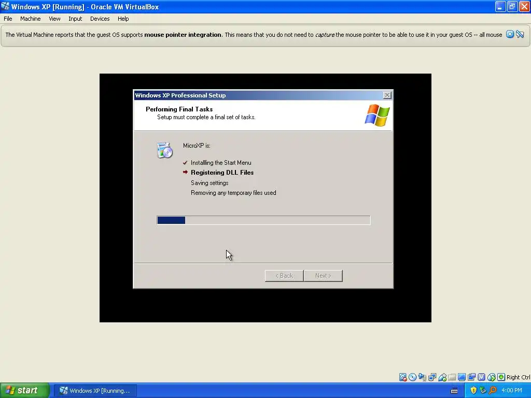Click the CPU virtualization status icon

tap(482, 377)
